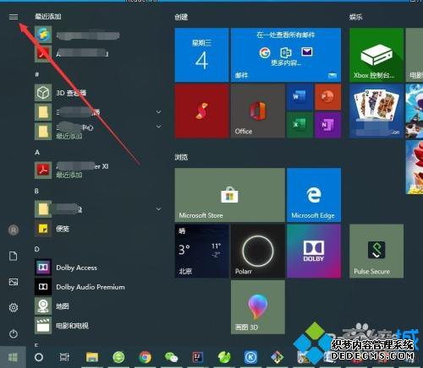Image resolution: width=423 pixels, height=368 pixels.
Task: Open Task View on taskbar
Action: (64, 357)
